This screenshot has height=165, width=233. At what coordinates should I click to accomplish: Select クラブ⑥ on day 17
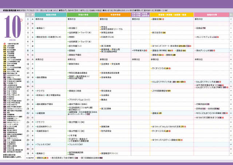pos(40,91)
